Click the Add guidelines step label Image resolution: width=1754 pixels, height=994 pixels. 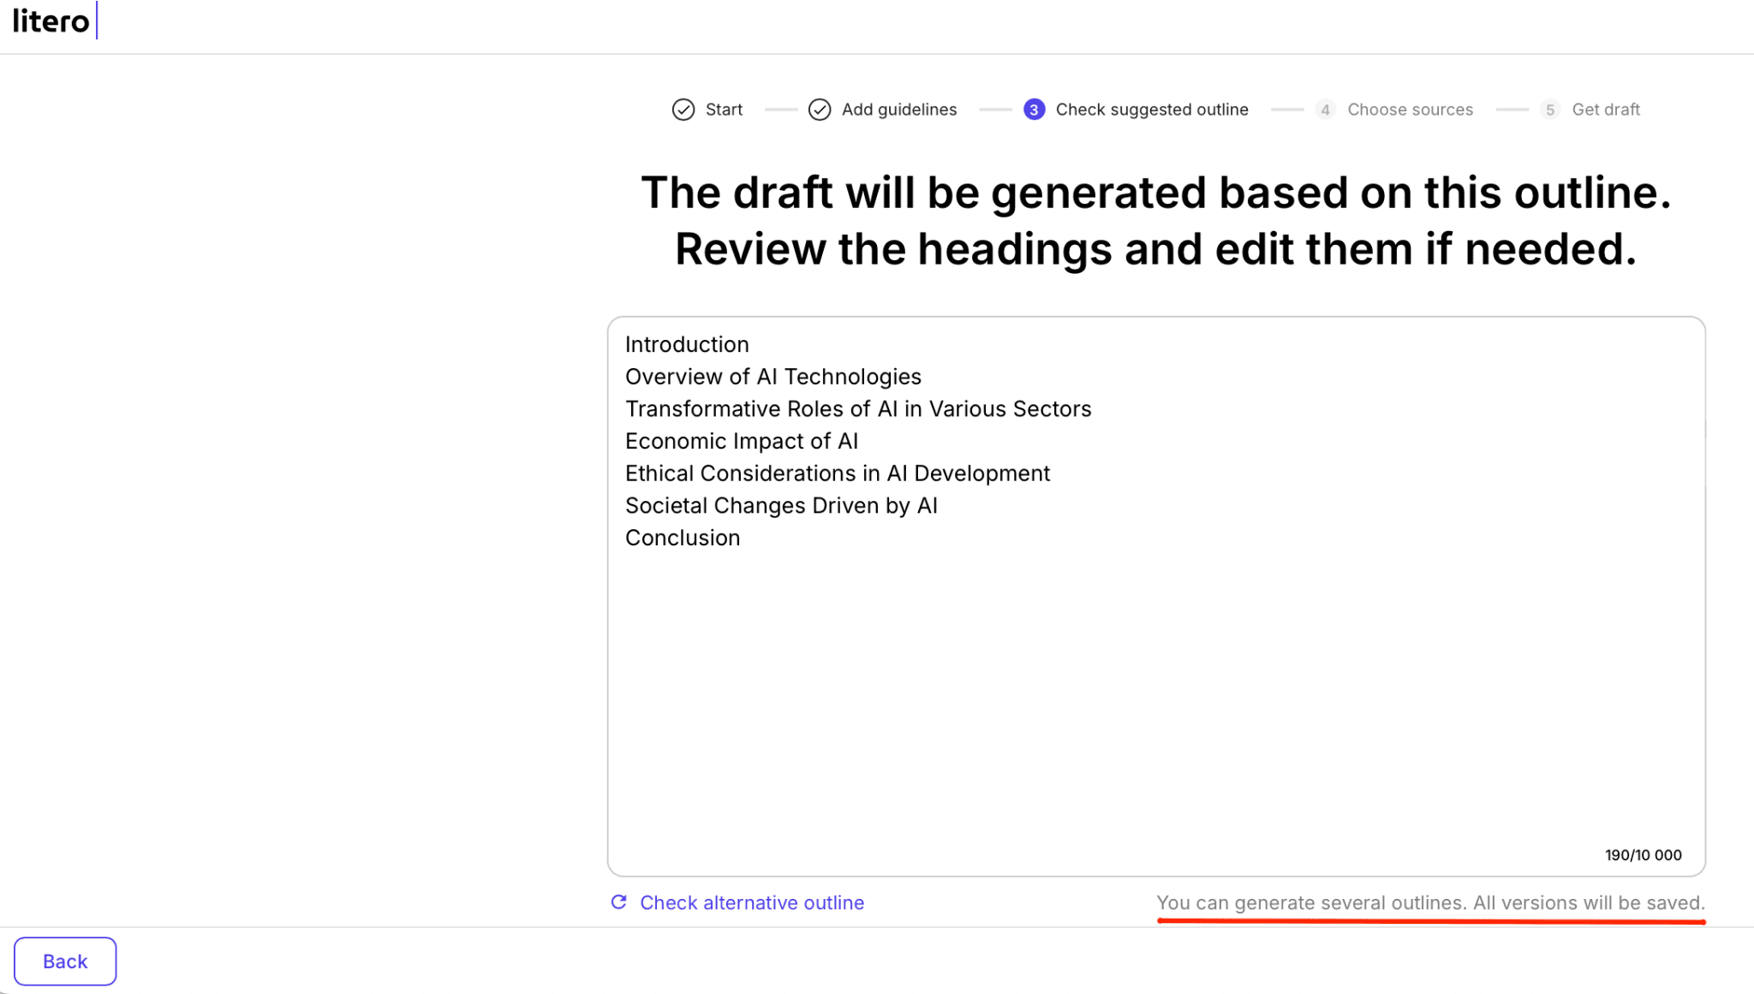tap(899, 110)
